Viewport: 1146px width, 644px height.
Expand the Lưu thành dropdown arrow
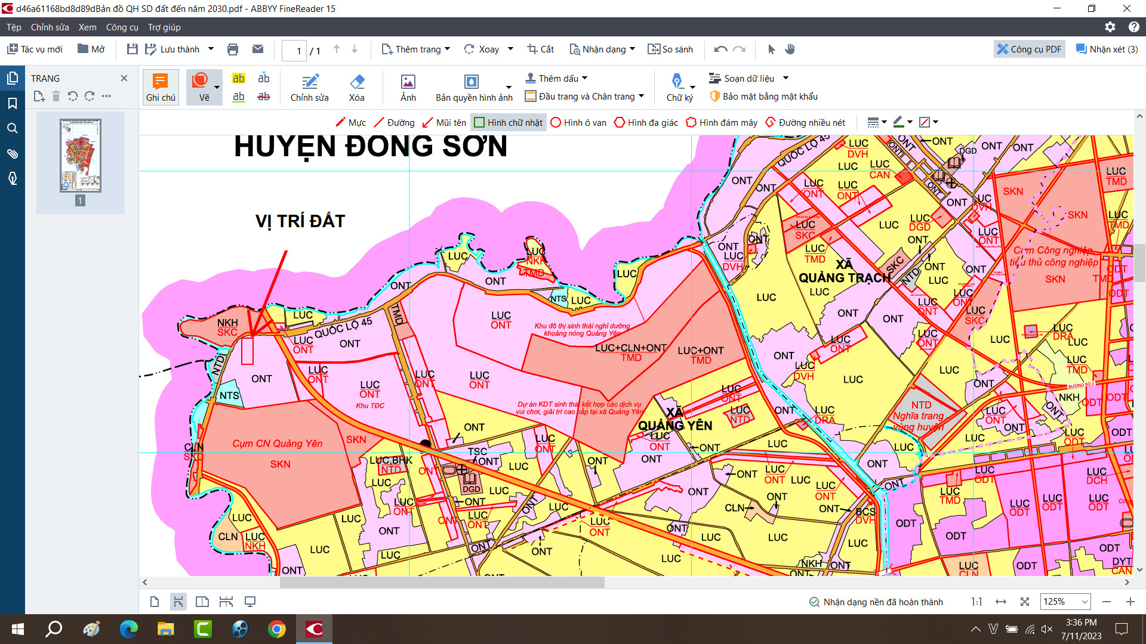[211, 49]
